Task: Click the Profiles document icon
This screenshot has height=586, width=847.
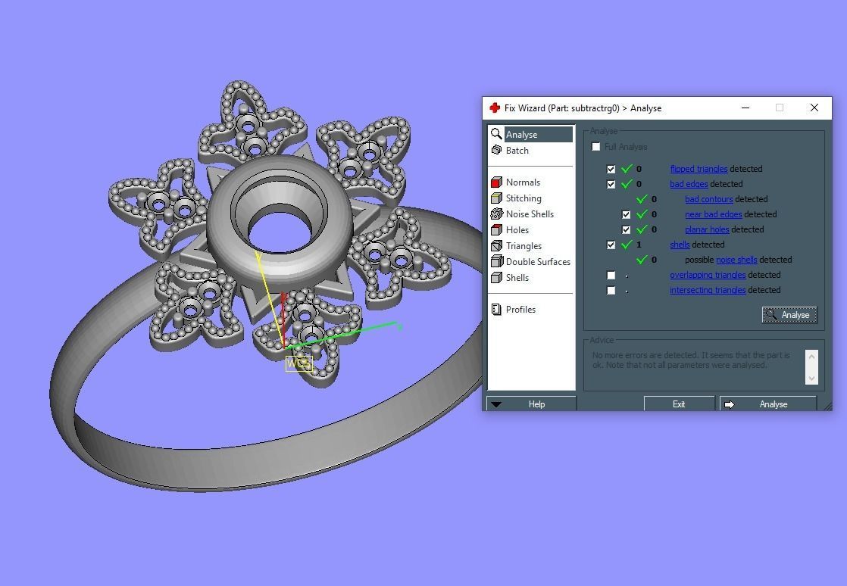Action: 496,309
